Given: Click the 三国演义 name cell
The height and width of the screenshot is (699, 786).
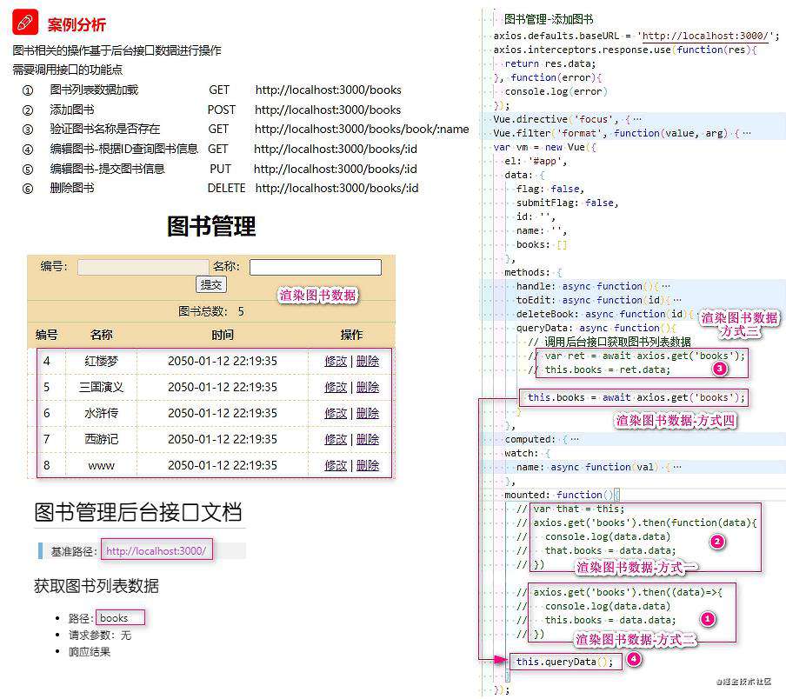Looking at the screenshot, I should coord(101,388).
